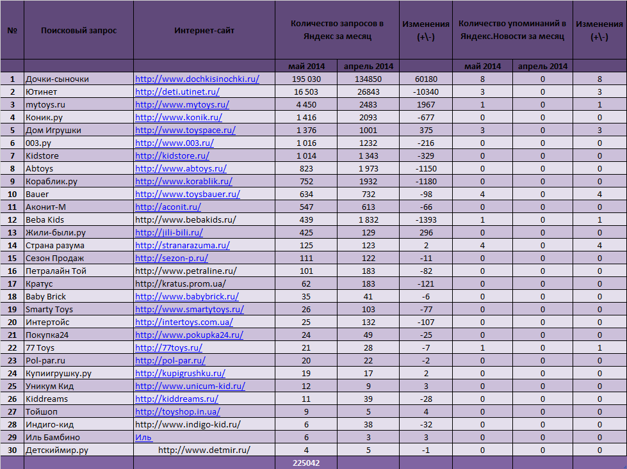
Task: Follow the smartytoys.ru link
Action: coord(189,309)
